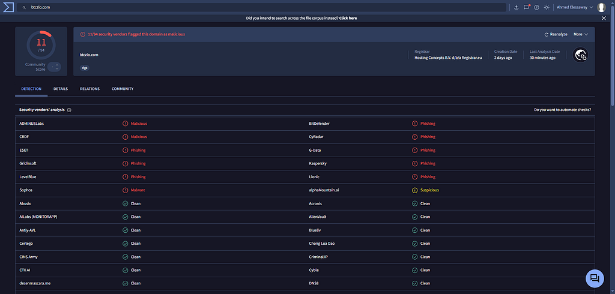Open the help question mark icon

536,7
